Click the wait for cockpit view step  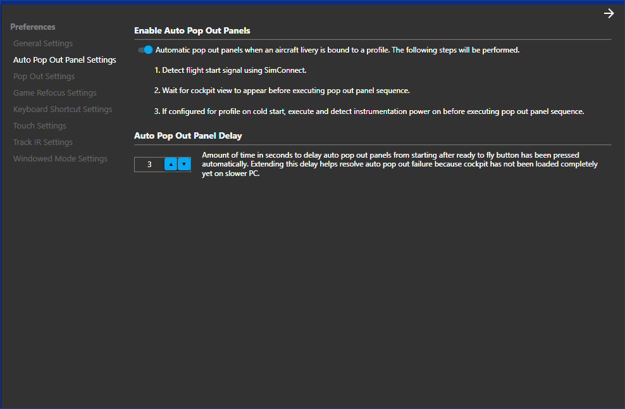pyautogui.click(x=282, y=91)
